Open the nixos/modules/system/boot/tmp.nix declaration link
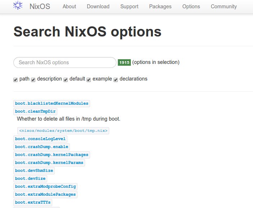253x208 pixels. (x=63, y=131)
